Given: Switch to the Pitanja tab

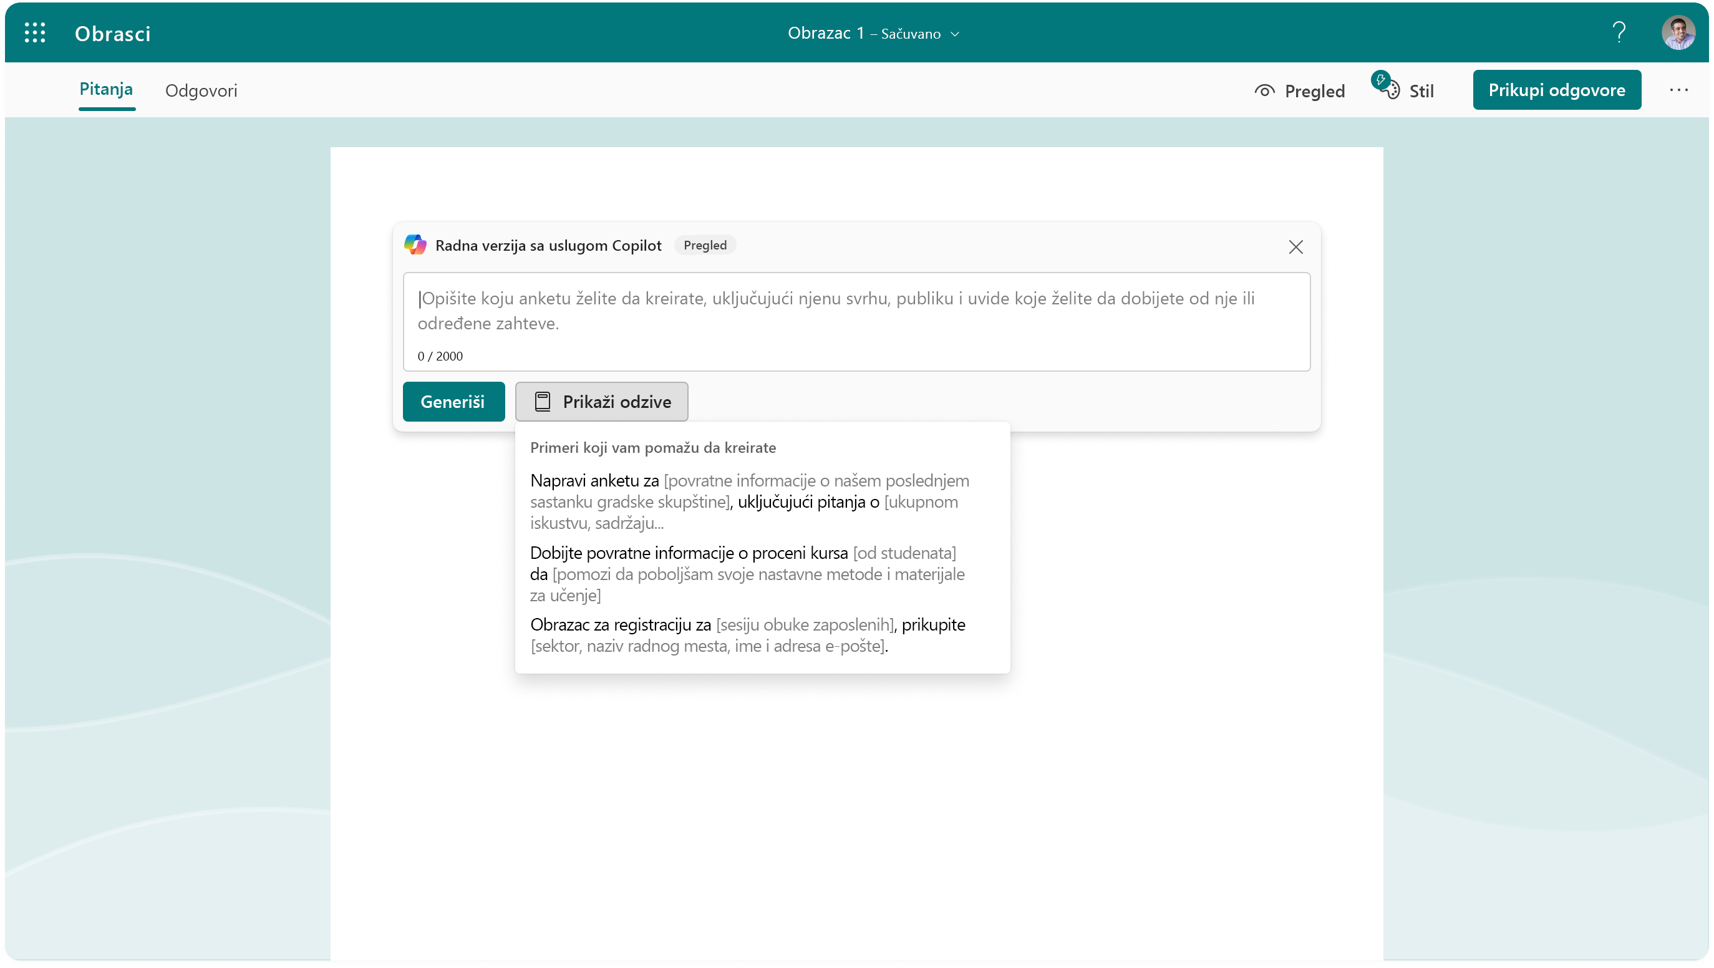Looking at the screenshot, I should tap(107, 89).
